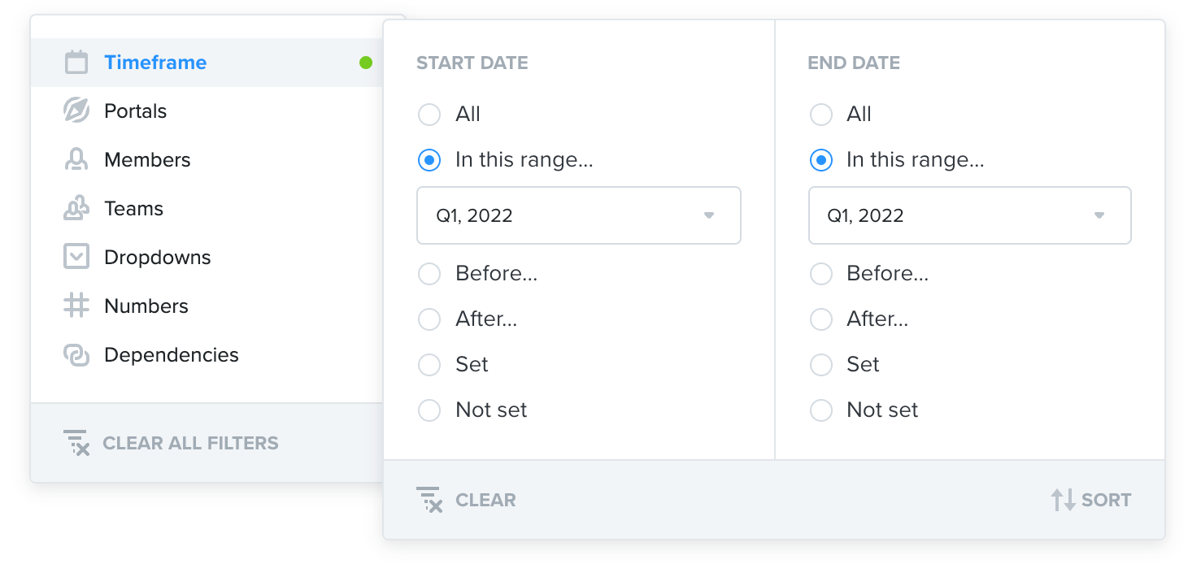Switch to the Members filter category

tap(146, 159)
